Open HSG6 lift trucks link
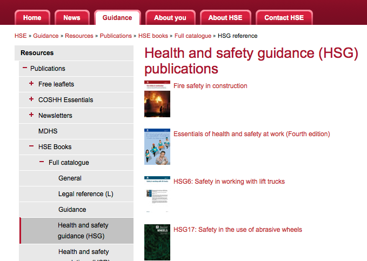 pyautogui.click(x=229, y=182)
